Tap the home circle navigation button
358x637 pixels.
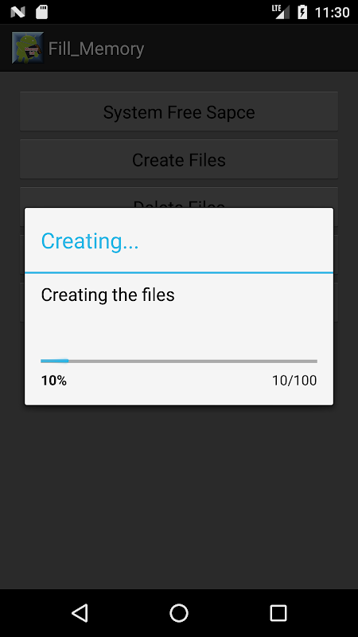click(x=179, y=612)
